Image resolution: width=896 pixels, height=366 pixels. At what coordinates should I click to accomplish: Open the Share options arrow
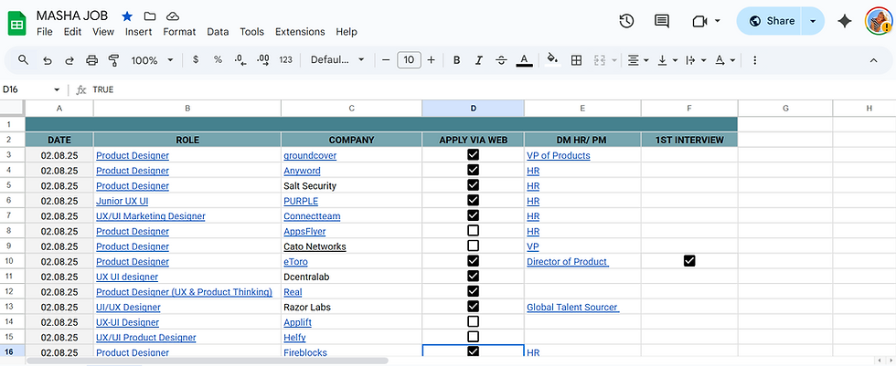[813, 21]
